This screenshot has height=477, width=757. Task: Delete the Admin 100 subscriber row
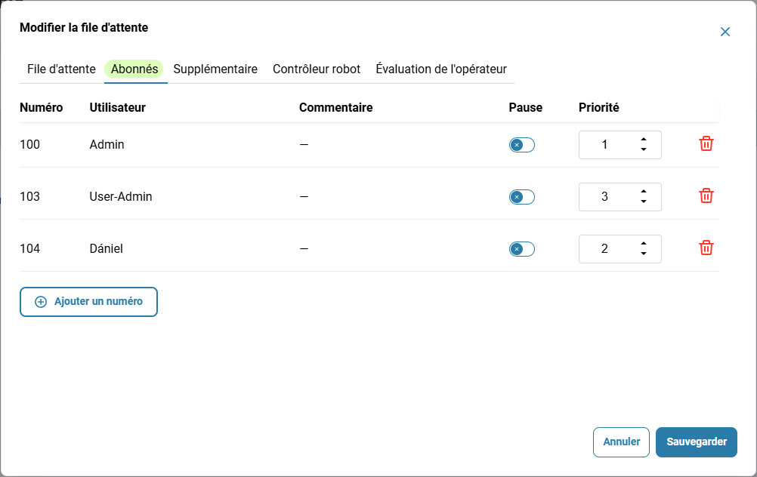[706, 143]
